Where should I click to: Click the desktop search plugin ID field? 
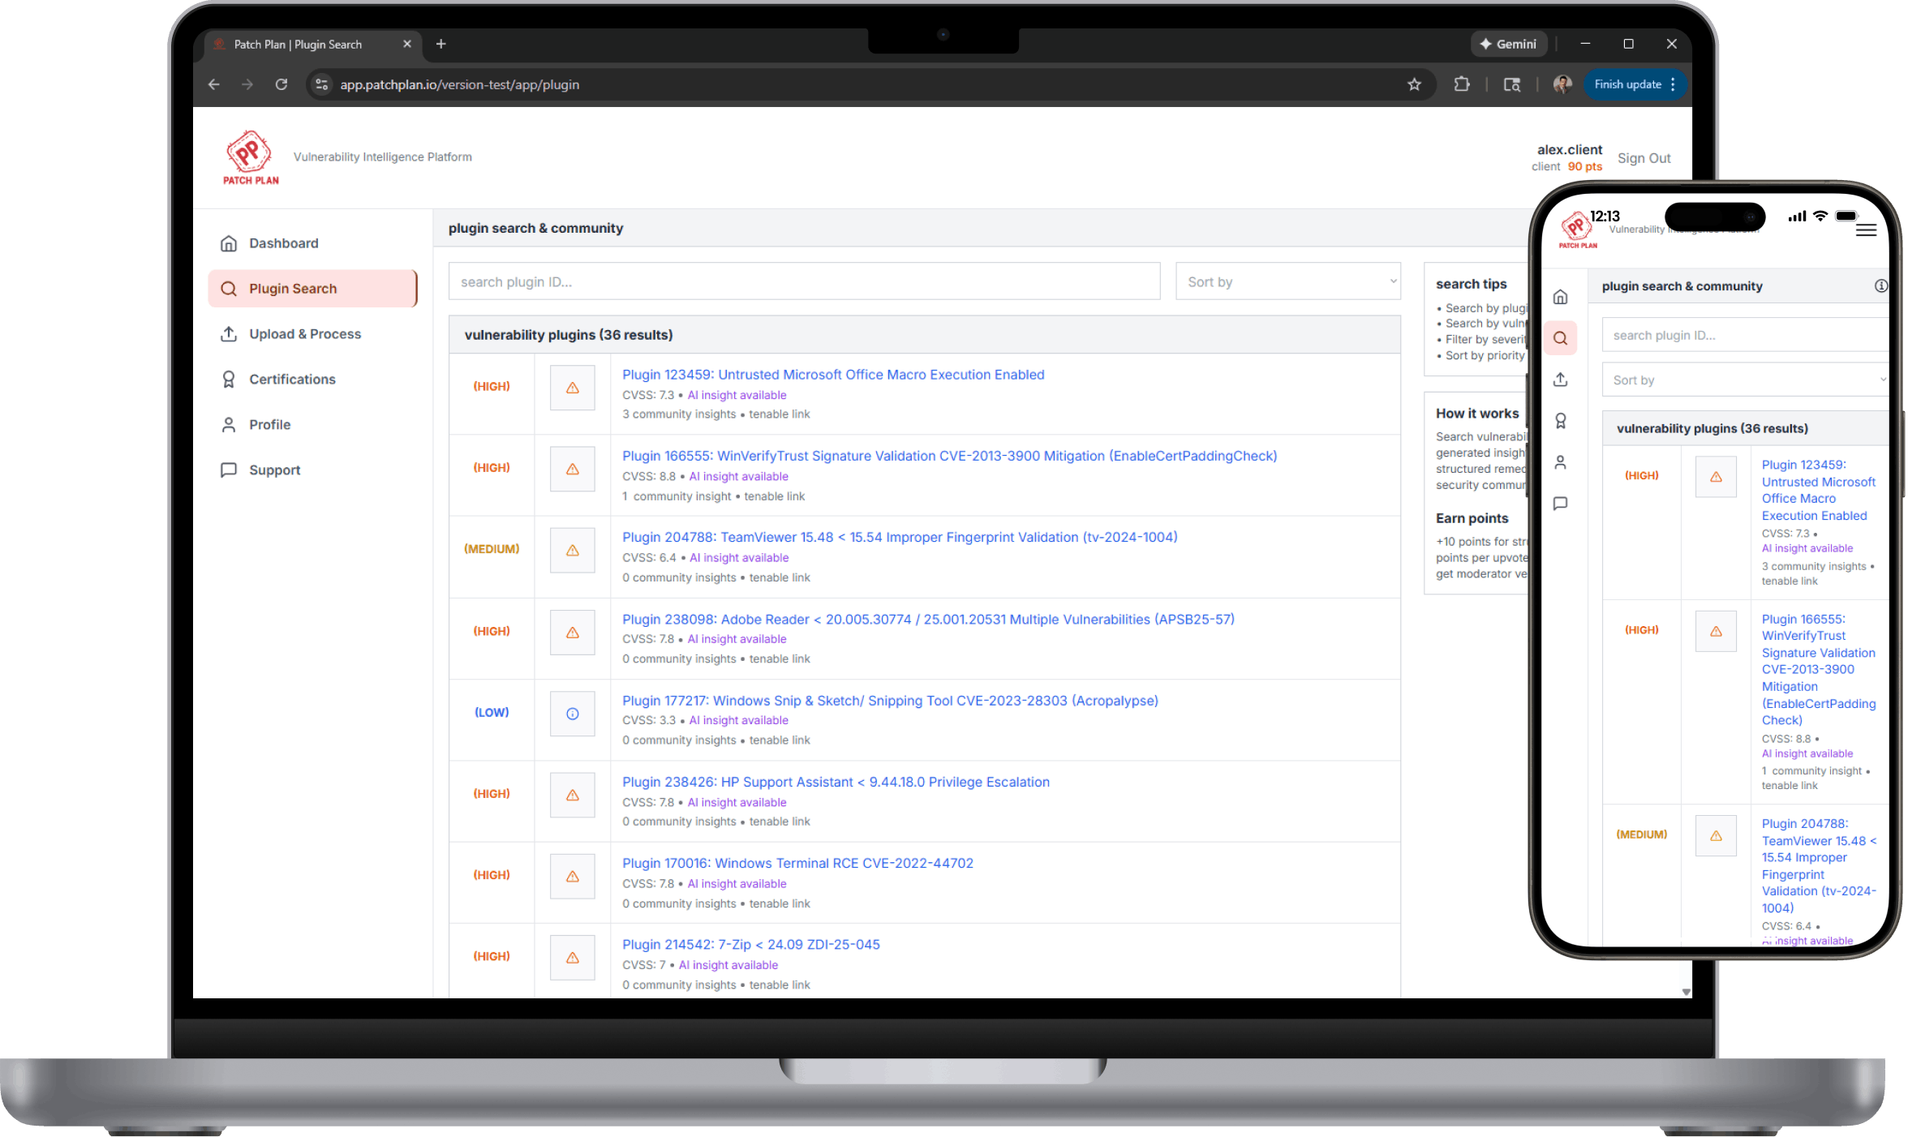pos(803,281)
